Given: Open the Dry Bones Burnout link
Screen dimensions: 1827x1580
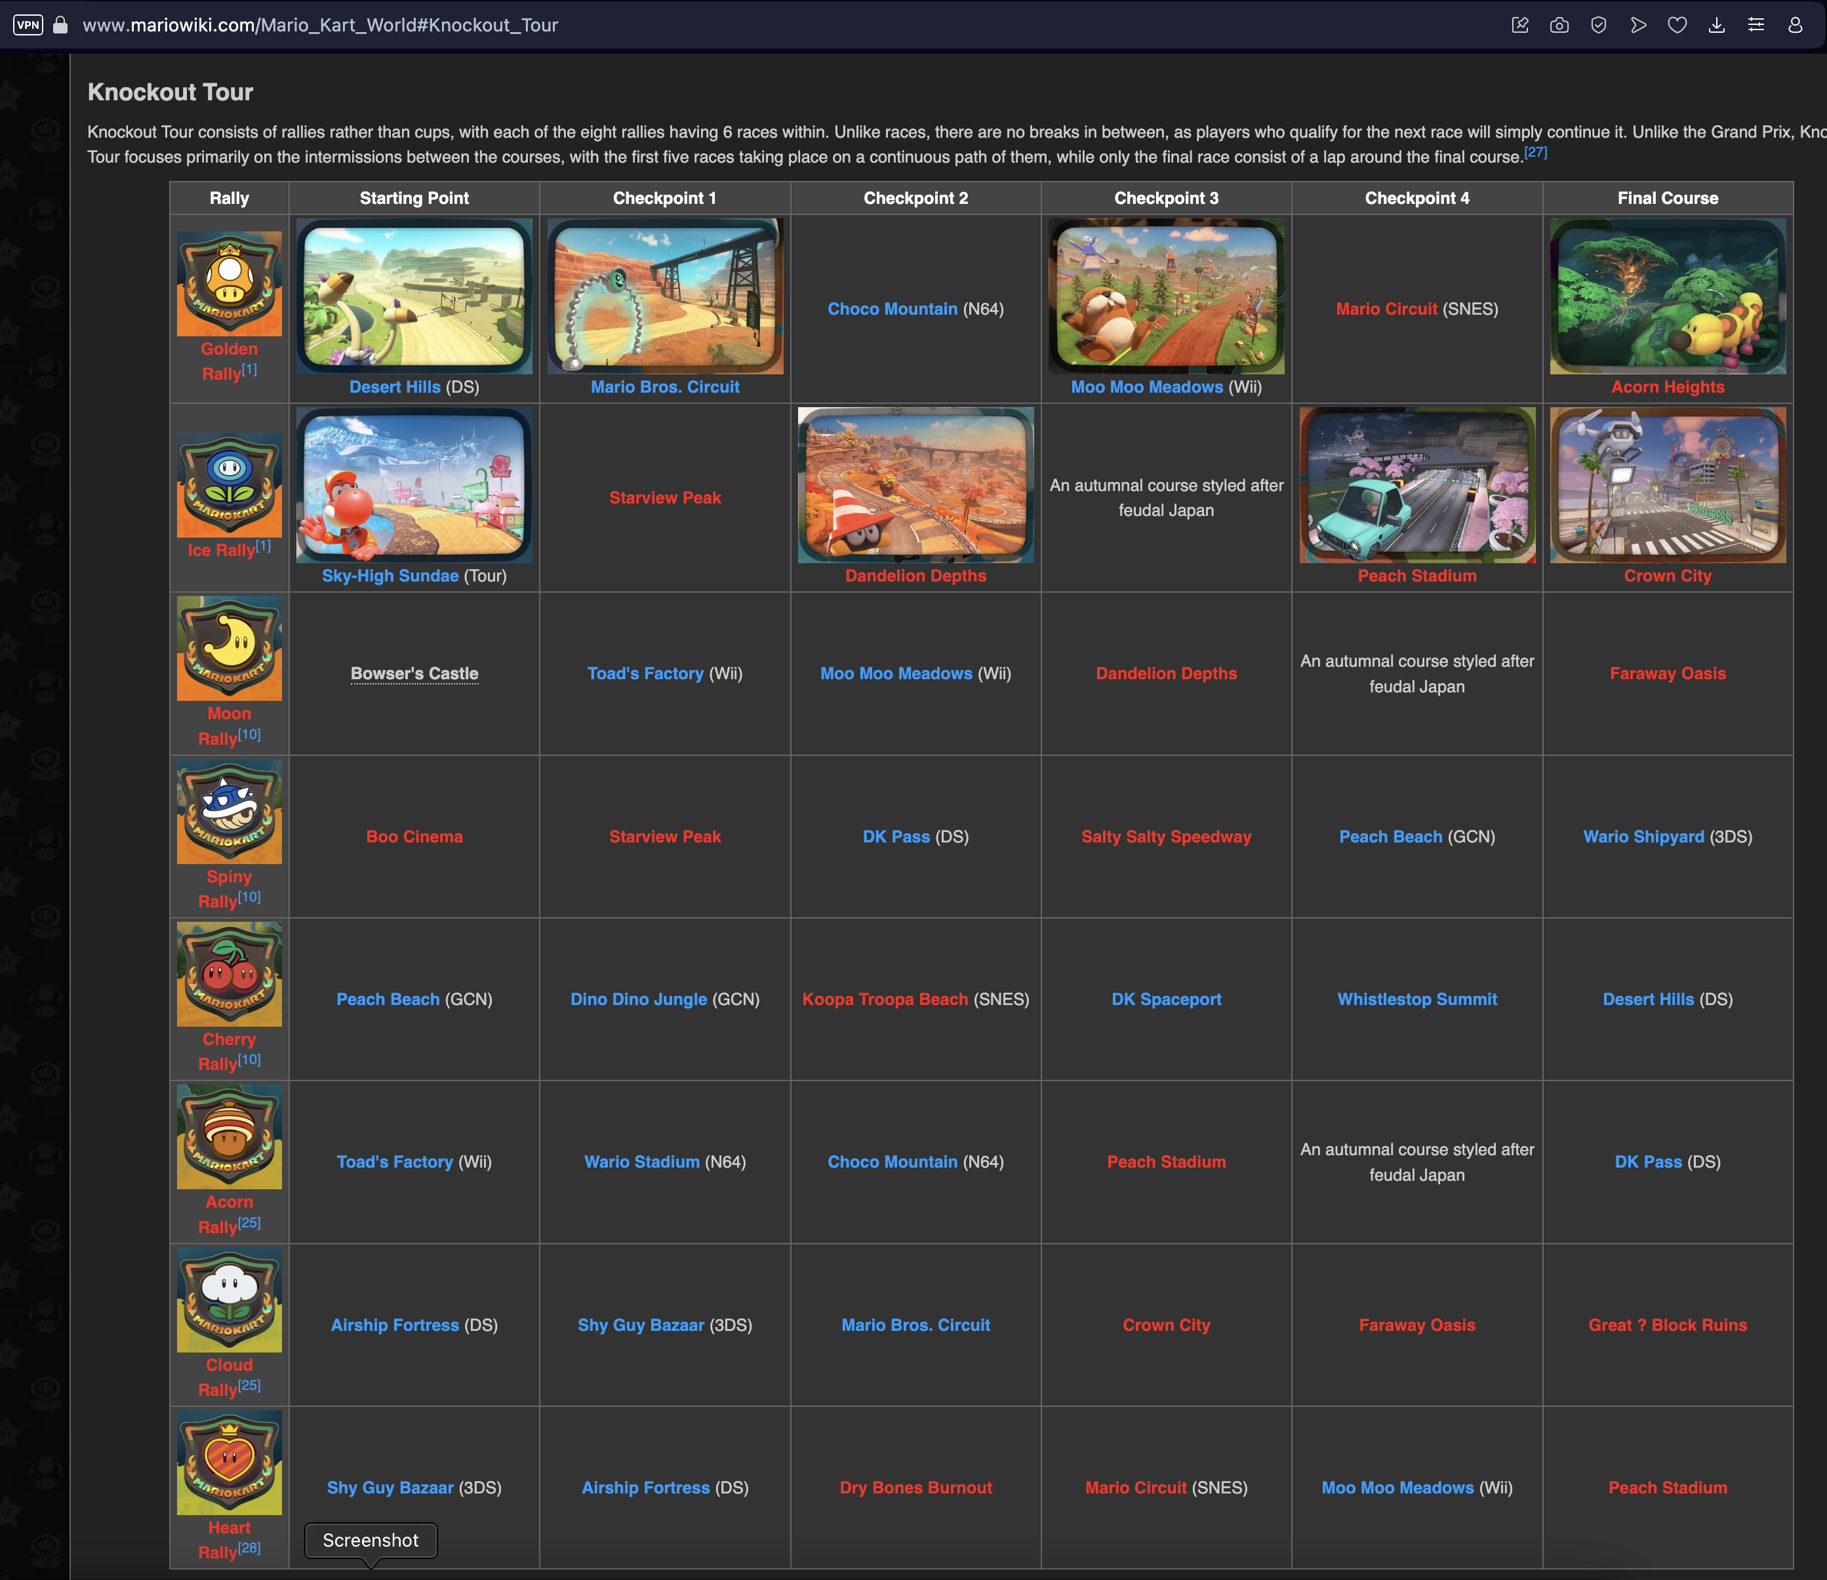Looking at the screenshot, I should [x=915, y=1488].
